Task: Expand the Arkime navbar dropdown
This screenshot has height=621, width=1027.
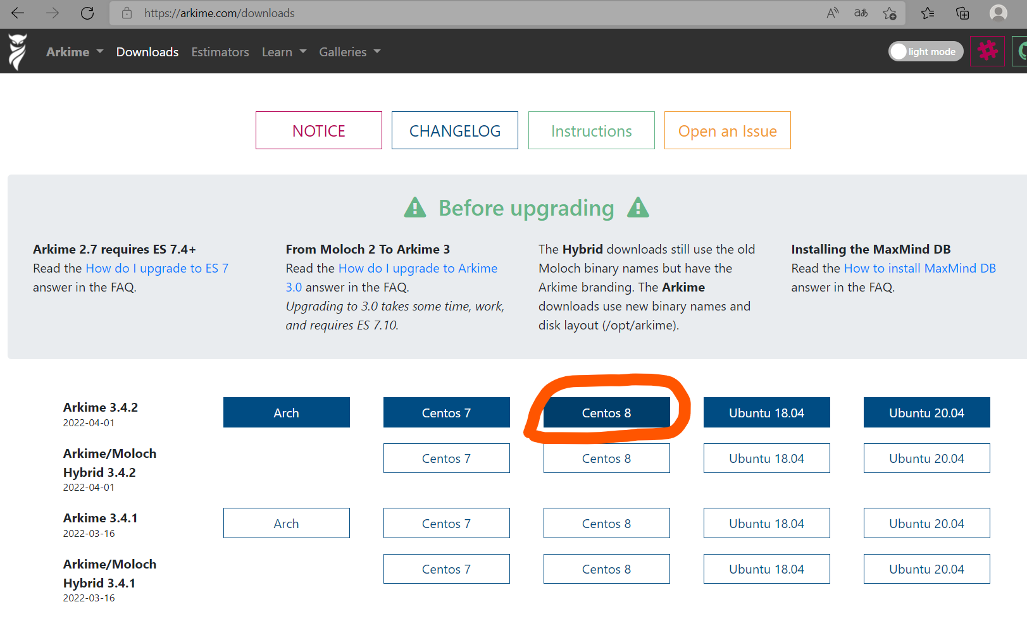Action: coord(75,52)
